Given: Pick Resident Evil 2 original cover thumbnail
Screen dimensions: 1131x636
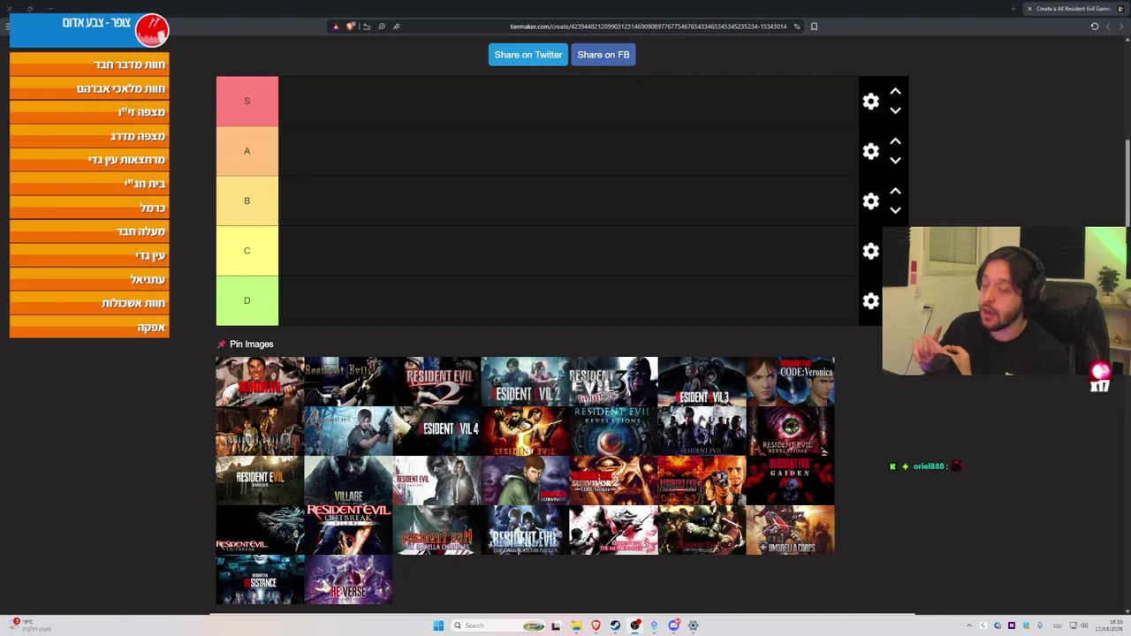Looking at the screenshot, I should [x=436, y=382].
